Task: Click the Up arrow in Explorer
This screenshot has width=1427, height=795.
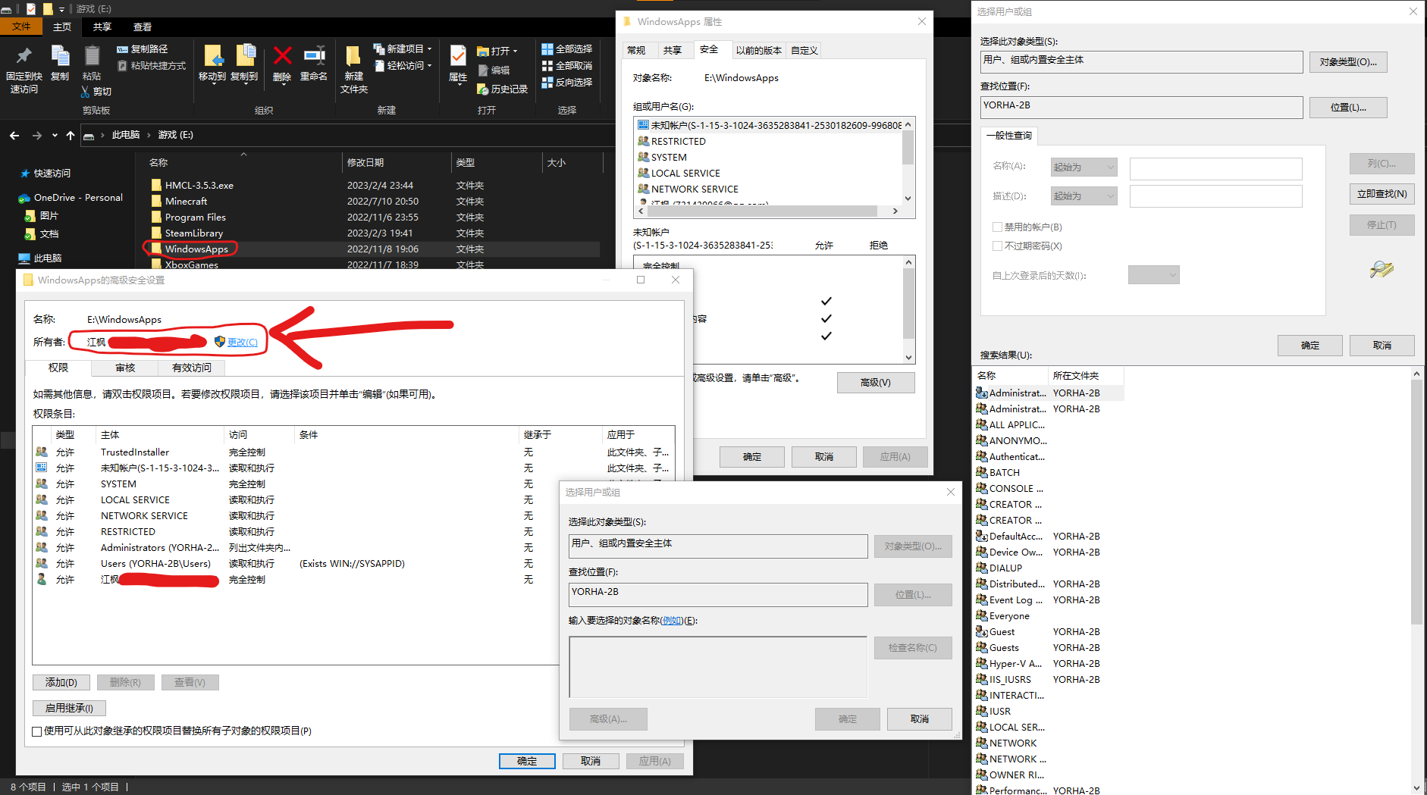Action: pos(71,135)
